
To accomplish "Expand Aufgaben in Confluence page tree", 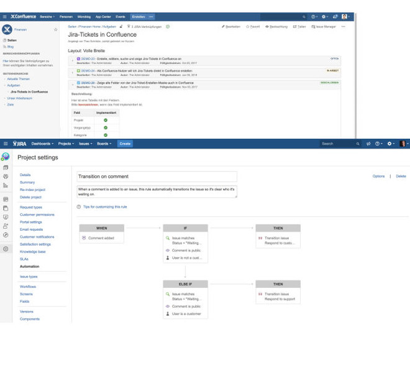I will [5, 85].
